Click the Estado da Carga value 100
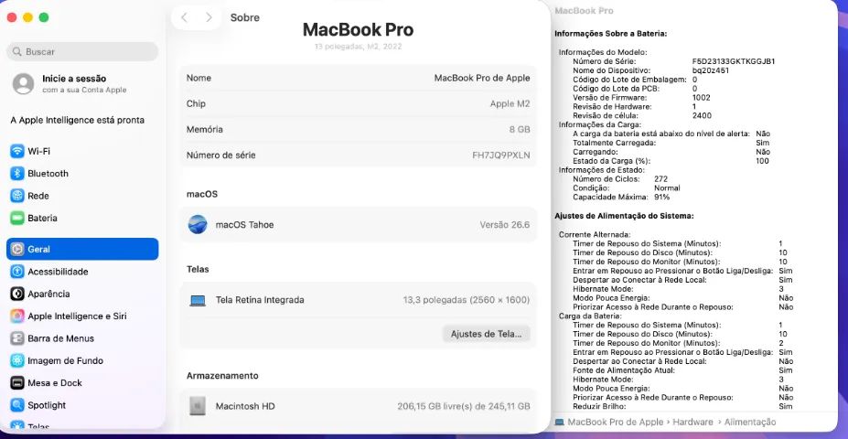 click(x=763, y=161)
